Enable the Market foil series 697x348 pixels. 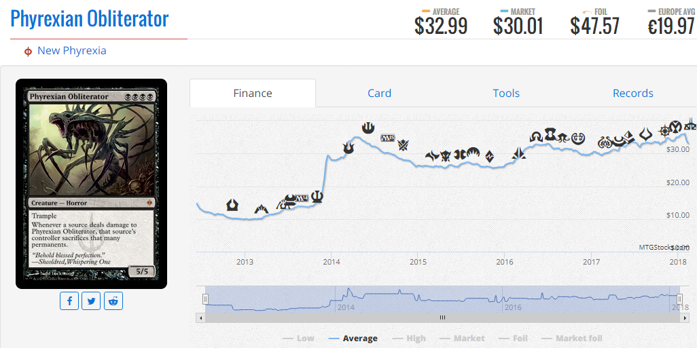point(572,339)
